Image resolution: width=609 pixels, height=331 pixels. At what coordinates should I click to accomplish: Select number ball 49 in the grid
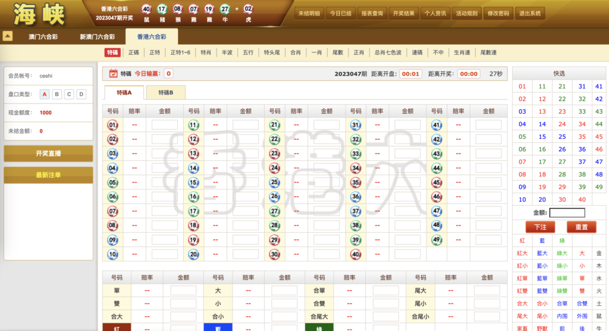tap(437, 239)
